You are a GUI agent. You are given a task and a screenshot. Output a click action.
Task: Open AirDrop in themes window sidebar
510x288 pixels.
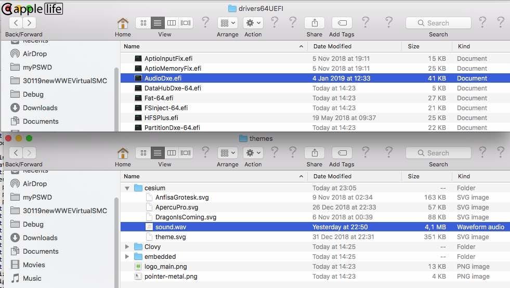[x=29, y=184]
